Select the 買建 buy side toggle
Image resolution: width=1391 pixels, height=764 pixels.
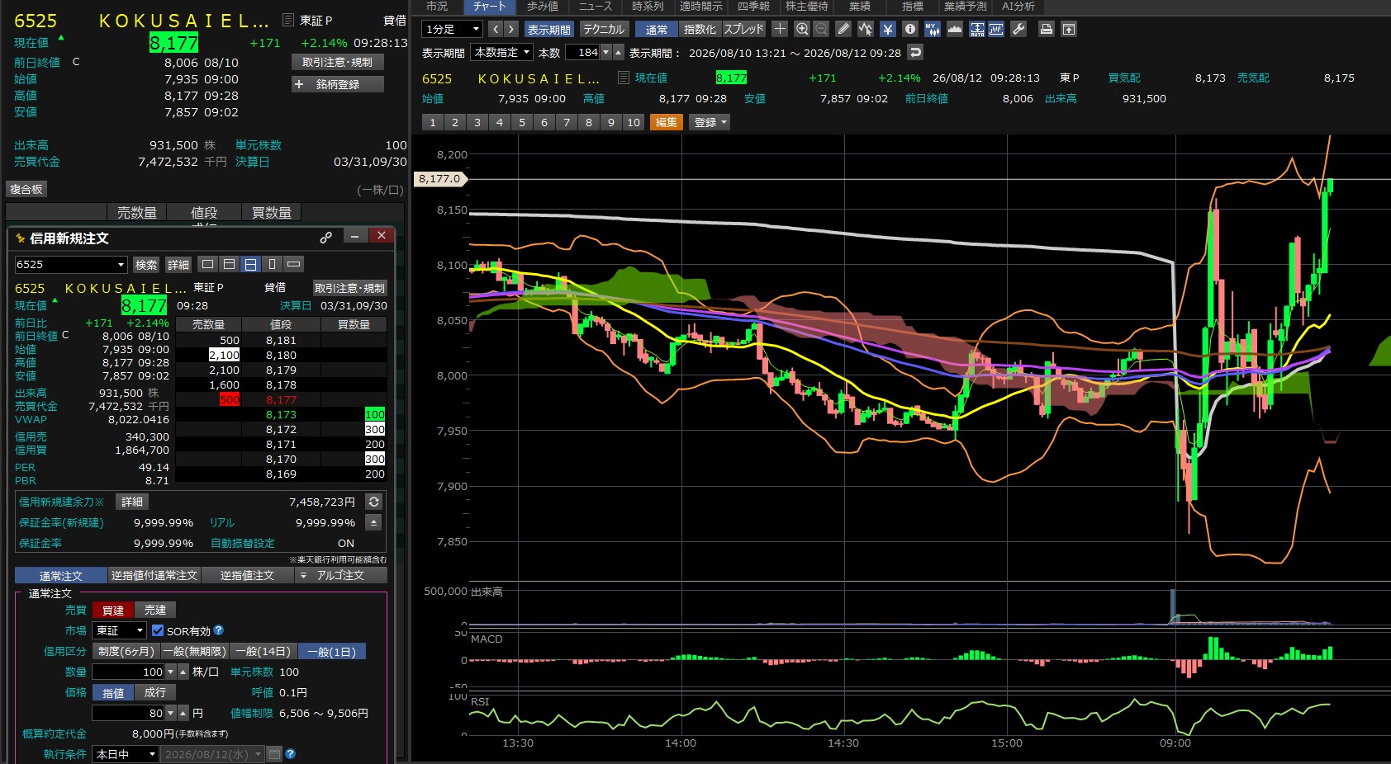click(113, 610)
